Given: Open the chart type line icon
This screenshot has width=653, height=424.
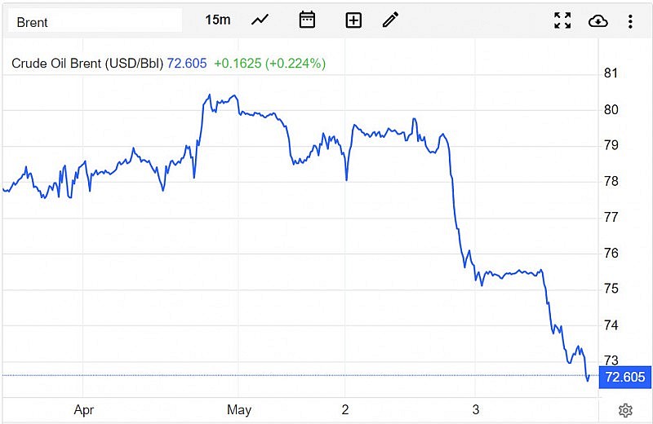Looking at the screenshot, I should pos(260,20).
